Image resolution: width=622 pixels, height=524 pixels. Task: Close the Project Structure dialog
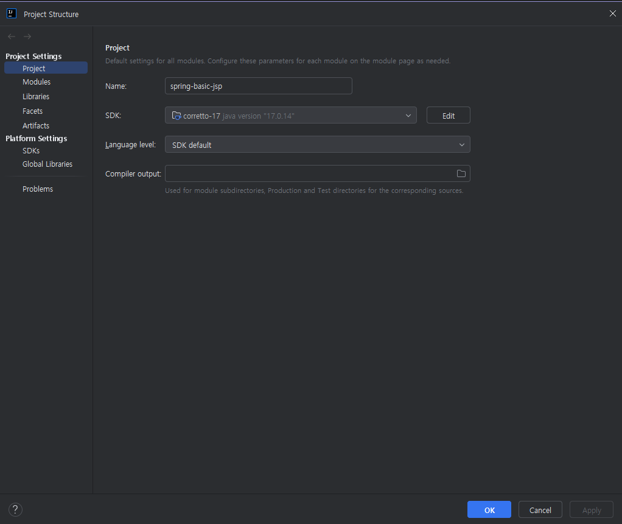(612, 13)
